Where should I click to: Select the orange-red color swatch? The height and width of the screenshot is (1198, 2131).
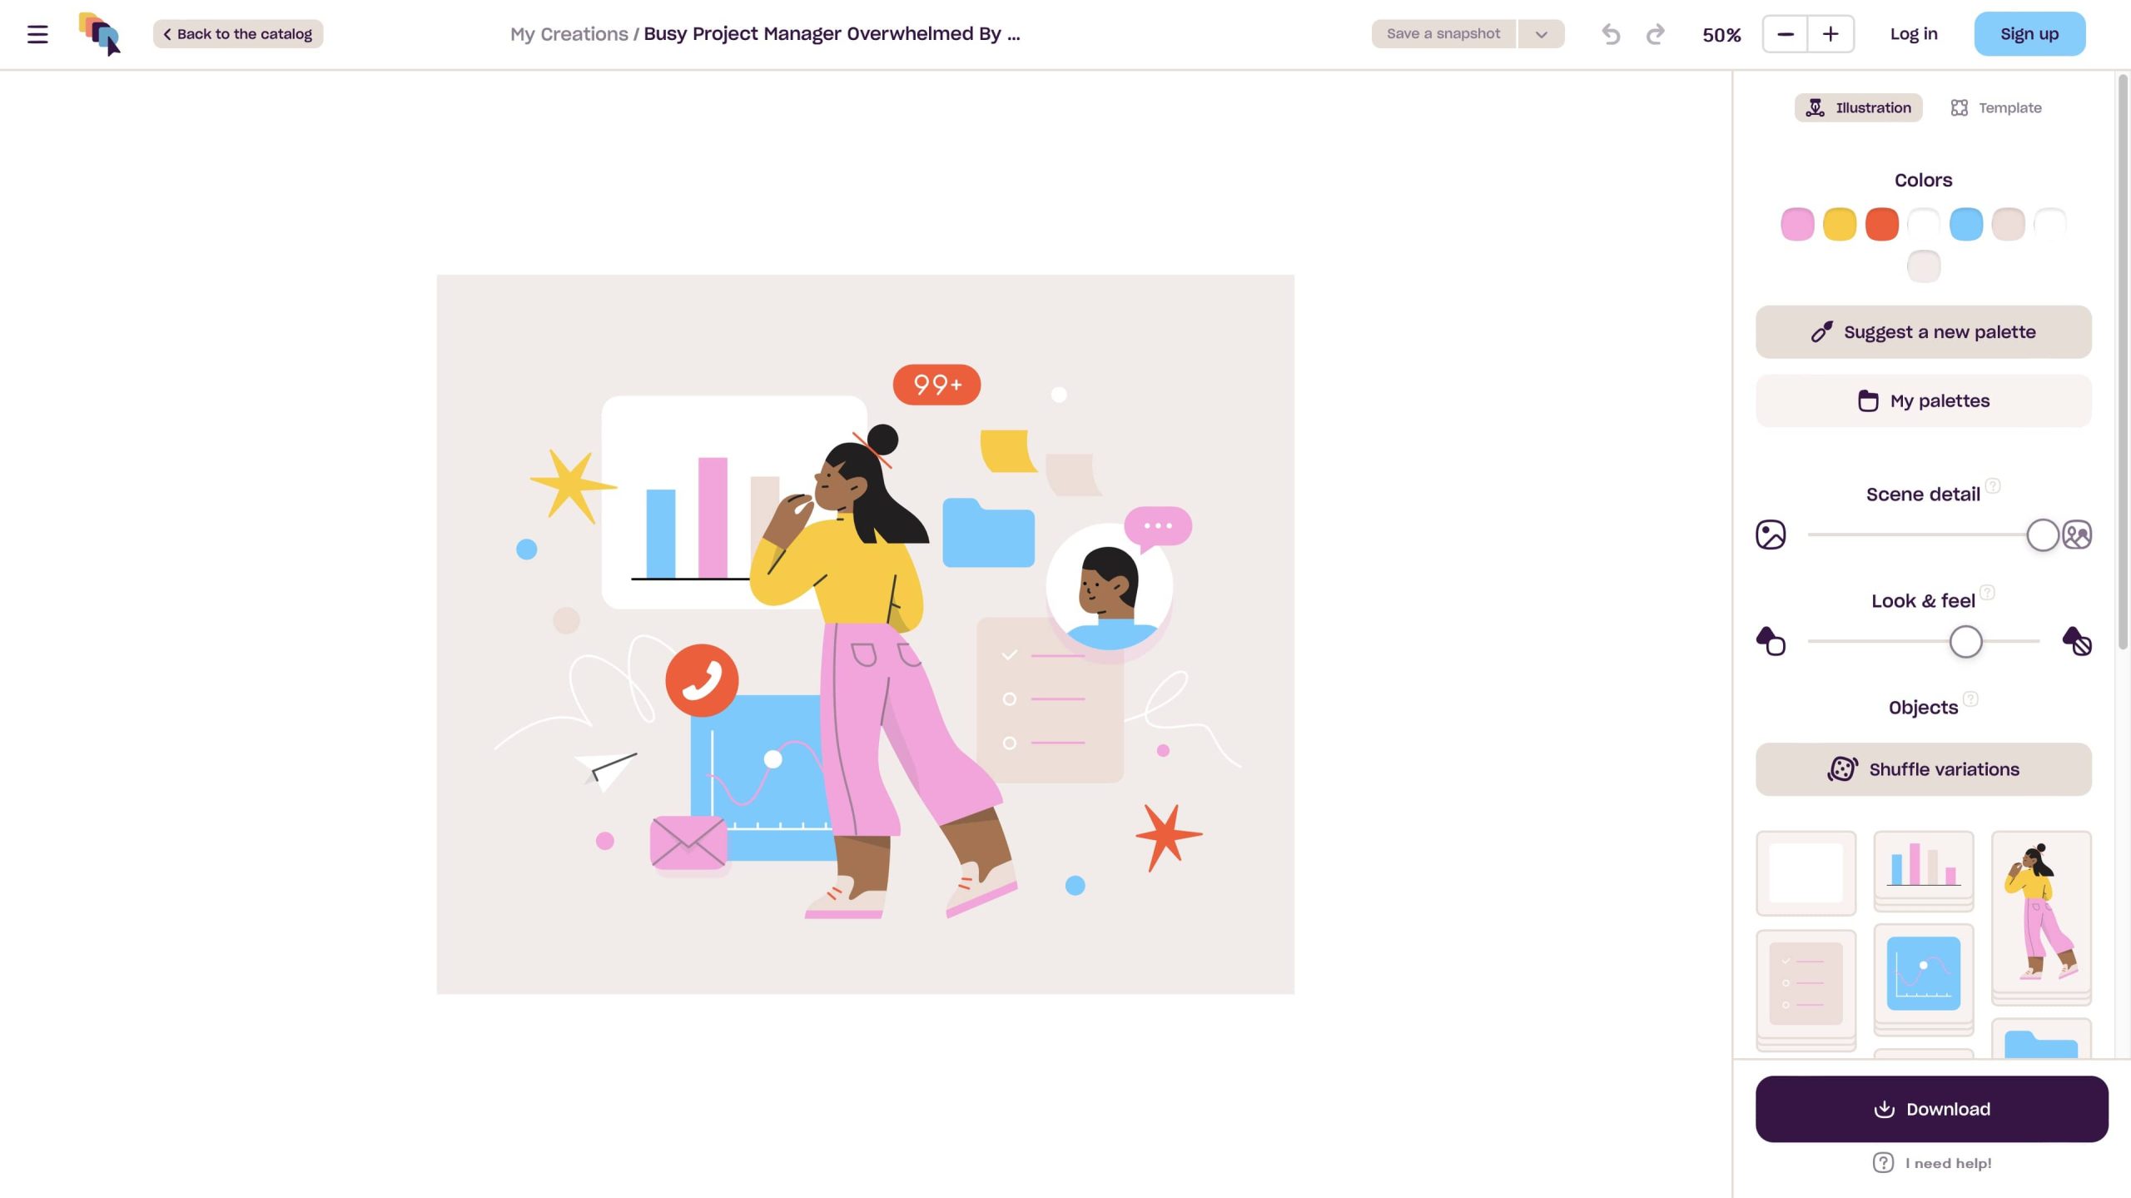1882,224
